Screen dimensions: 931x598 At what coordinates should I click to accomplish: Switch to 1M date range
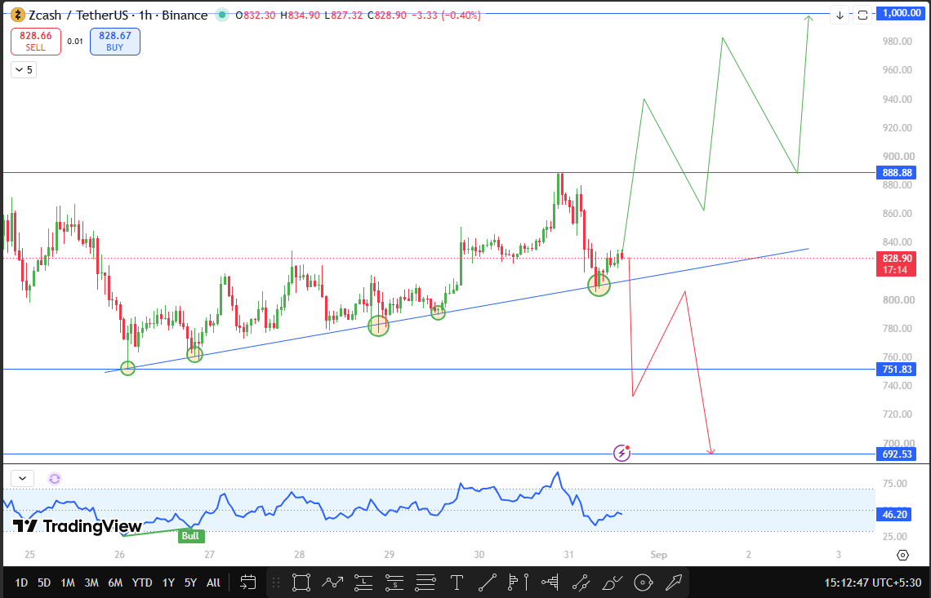point(68,582)
